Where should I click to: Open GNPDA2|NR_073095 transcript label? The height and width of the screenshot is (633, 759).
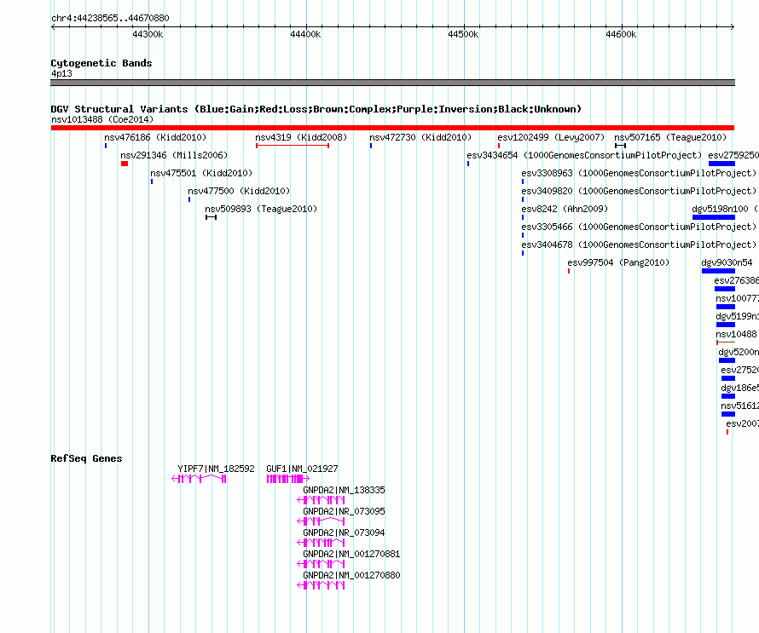[x=345, y=511]
